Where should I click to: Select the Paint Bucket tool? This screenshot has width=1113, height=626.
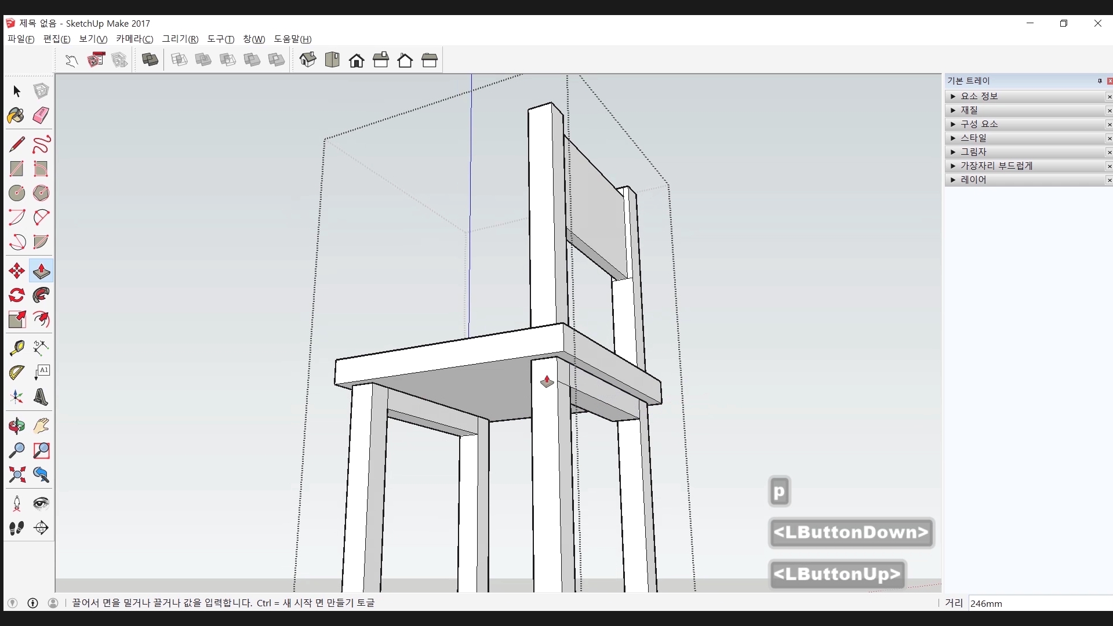[16, 115]
